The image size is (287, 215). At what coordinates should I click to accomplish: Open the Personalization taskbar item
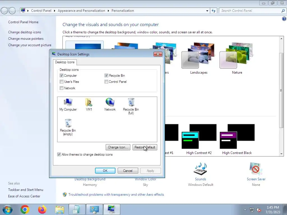[112, 209]
